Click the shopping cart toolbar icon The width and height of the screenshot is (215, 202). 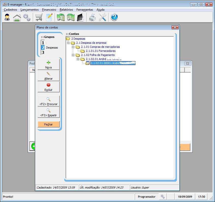pos(39,17)
